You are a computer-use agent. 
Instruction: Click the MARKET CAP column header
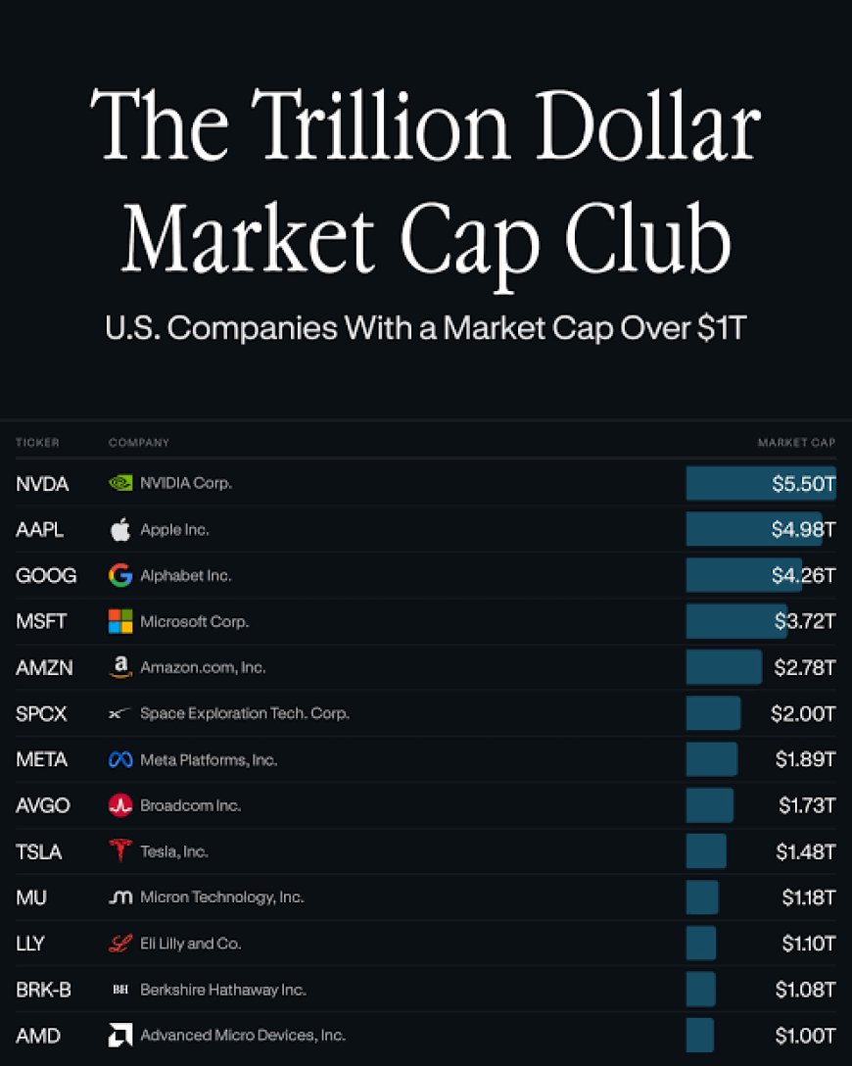796,443
